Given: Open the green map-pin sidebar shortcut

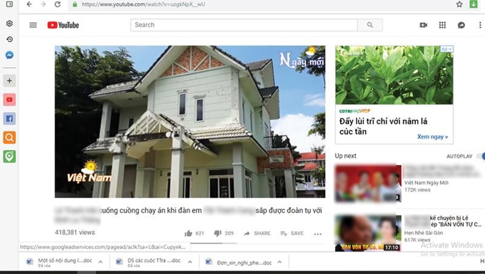Looking at the screenshot, I should click(x=10, y=156).
